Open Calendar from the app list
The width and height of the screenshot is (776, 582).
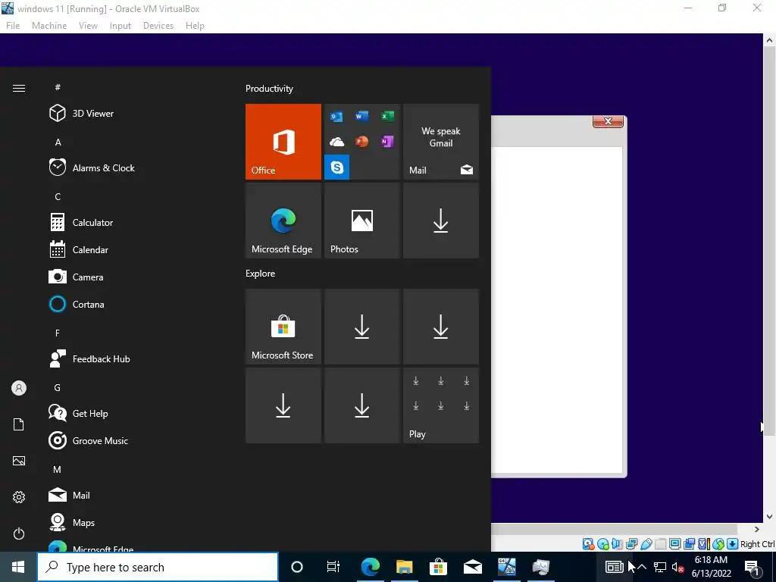click(79, 249)
